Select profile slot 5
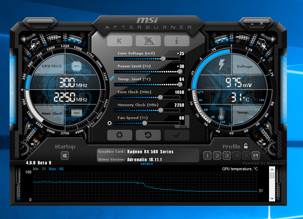 click(246, 156)
